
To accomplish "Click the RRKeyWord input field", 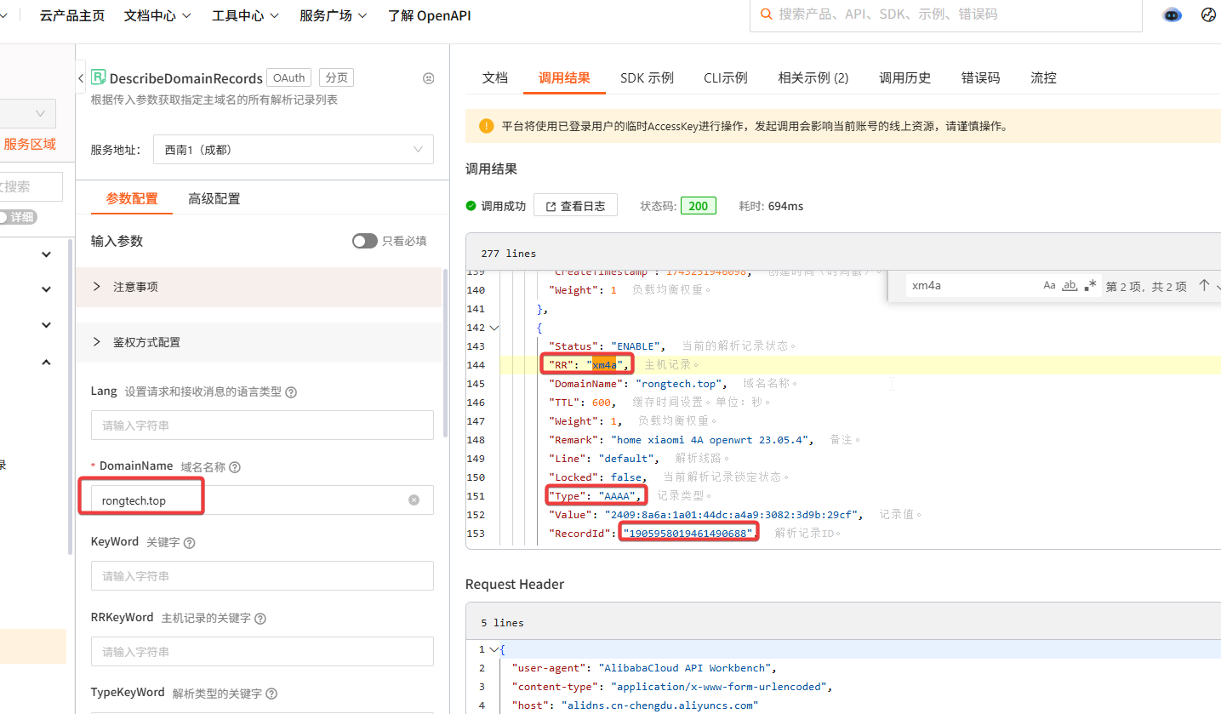I will click(262, 651).
